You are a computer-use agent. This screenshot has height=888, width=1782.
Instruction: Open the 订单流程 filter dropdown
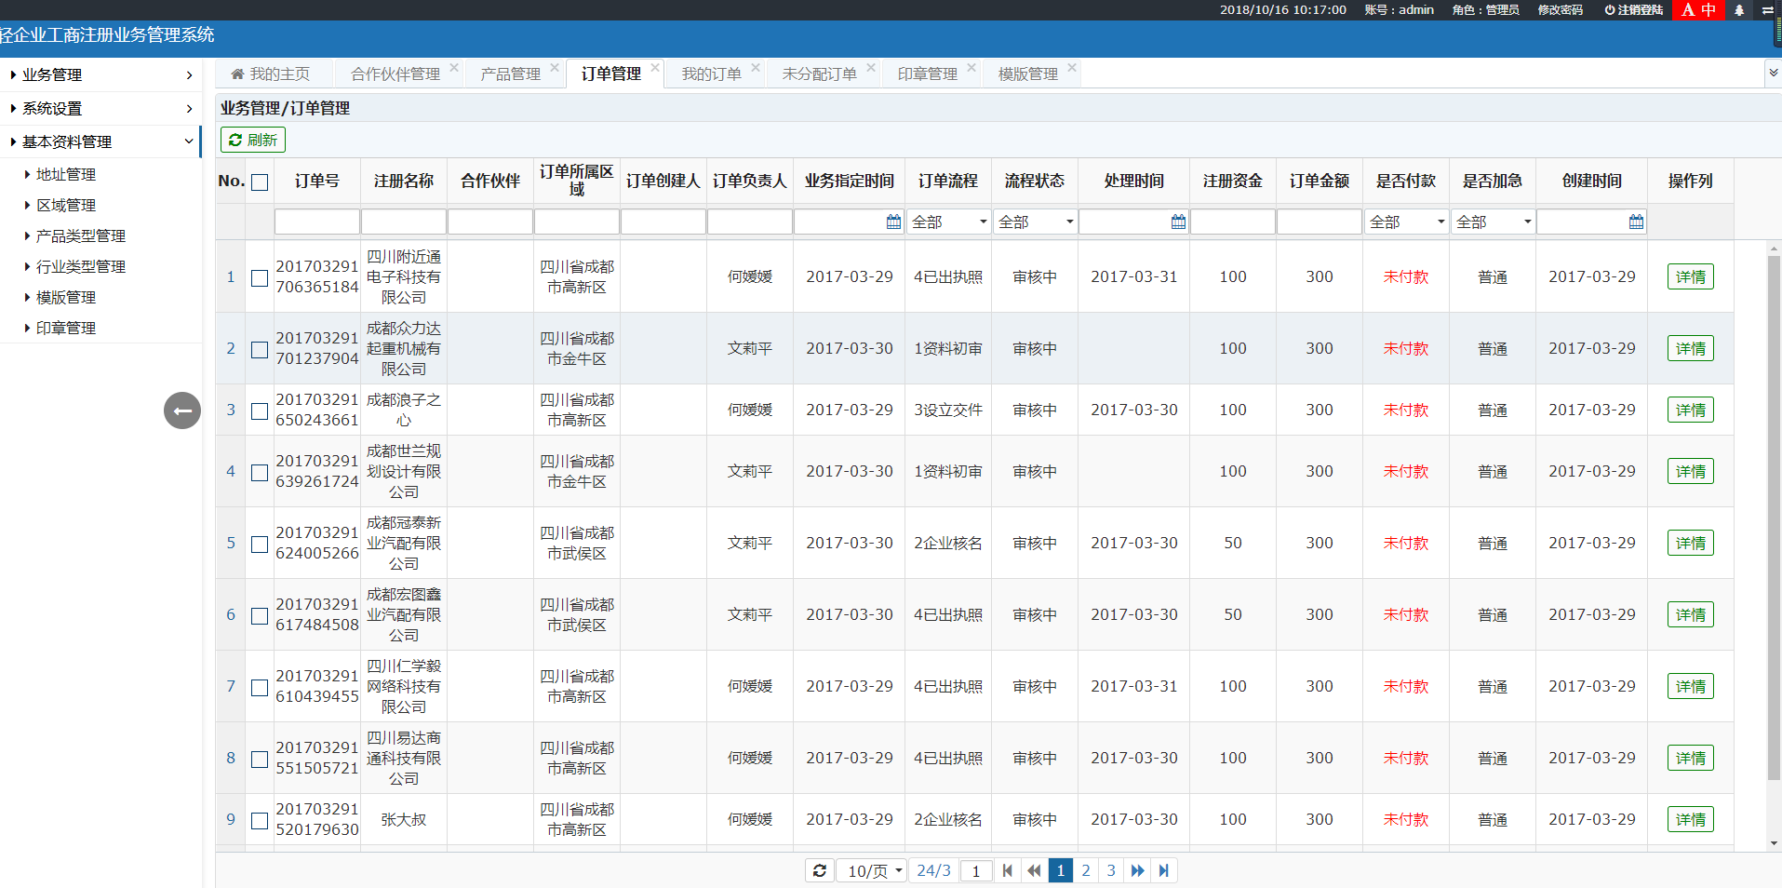tap(948, 222)
